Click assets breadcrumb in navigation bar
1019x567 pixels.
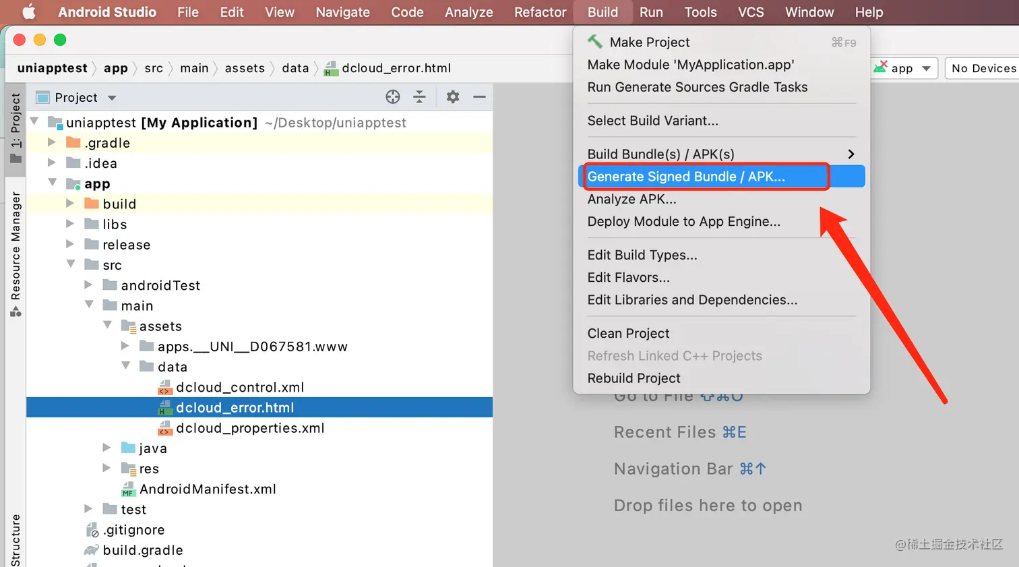coord(245,68)
